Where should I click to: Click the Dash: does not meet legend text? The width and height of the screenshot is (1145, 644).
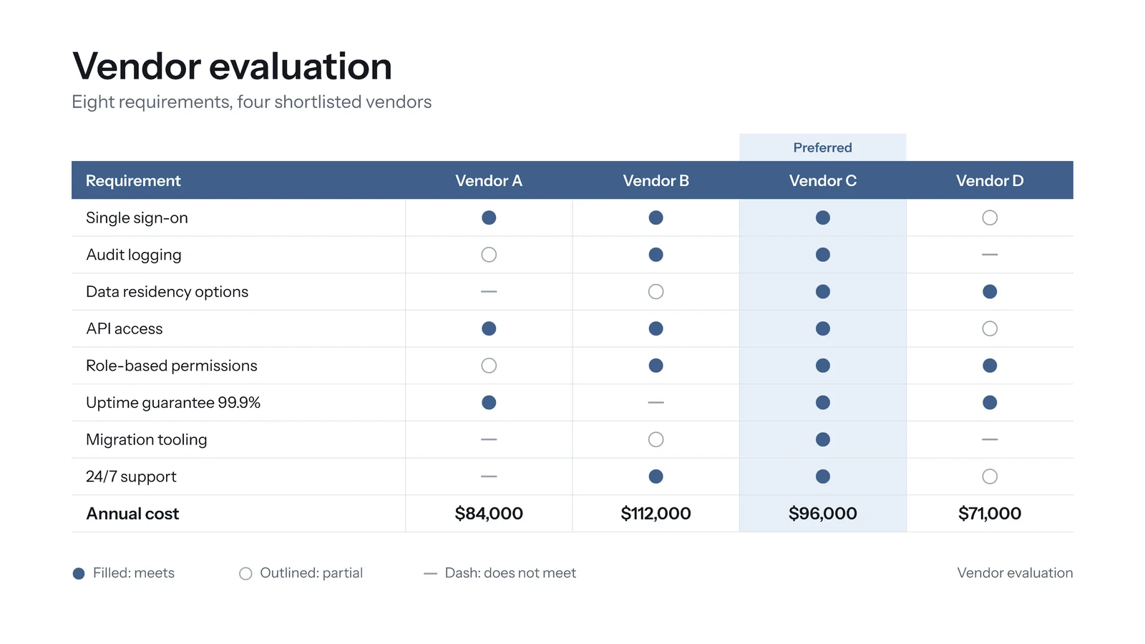point(510,573)
